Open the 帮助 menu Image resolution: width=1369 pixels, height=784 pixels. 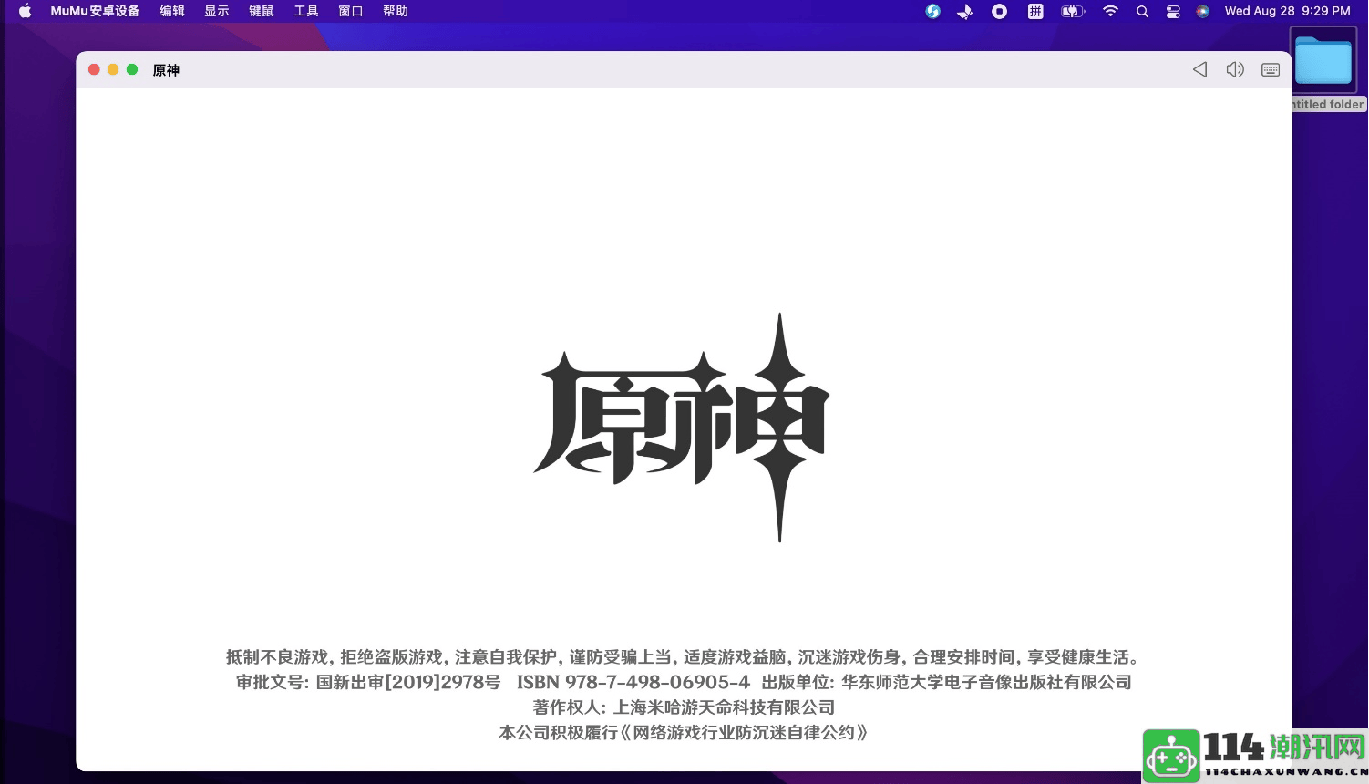point(396,11)
